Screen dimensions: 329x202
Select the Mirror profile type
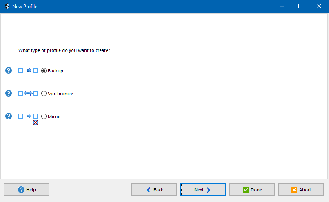(x=44, y=116)
